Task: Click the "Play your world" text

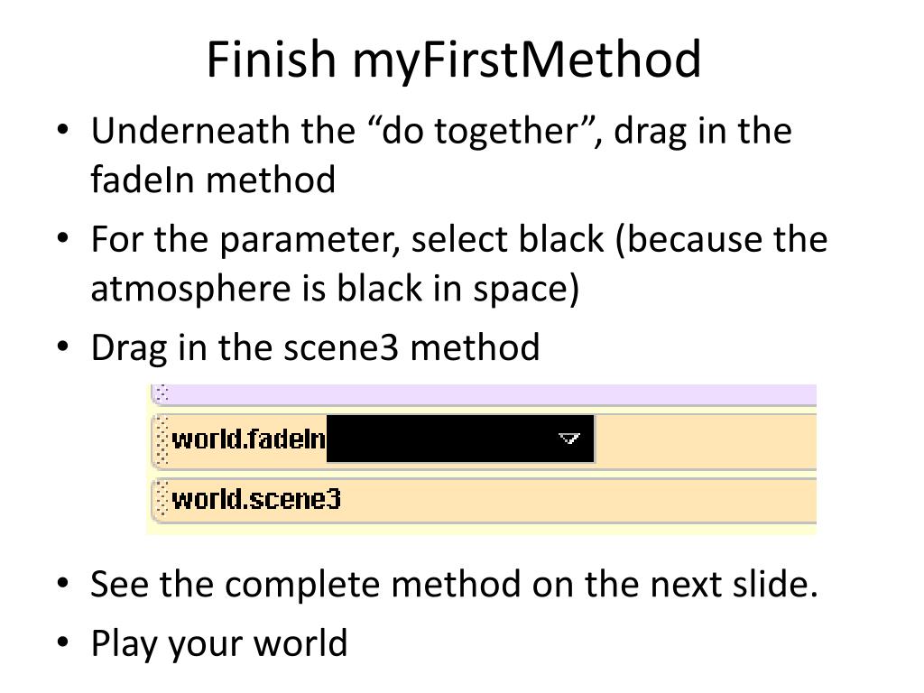Action: [218, 643]
